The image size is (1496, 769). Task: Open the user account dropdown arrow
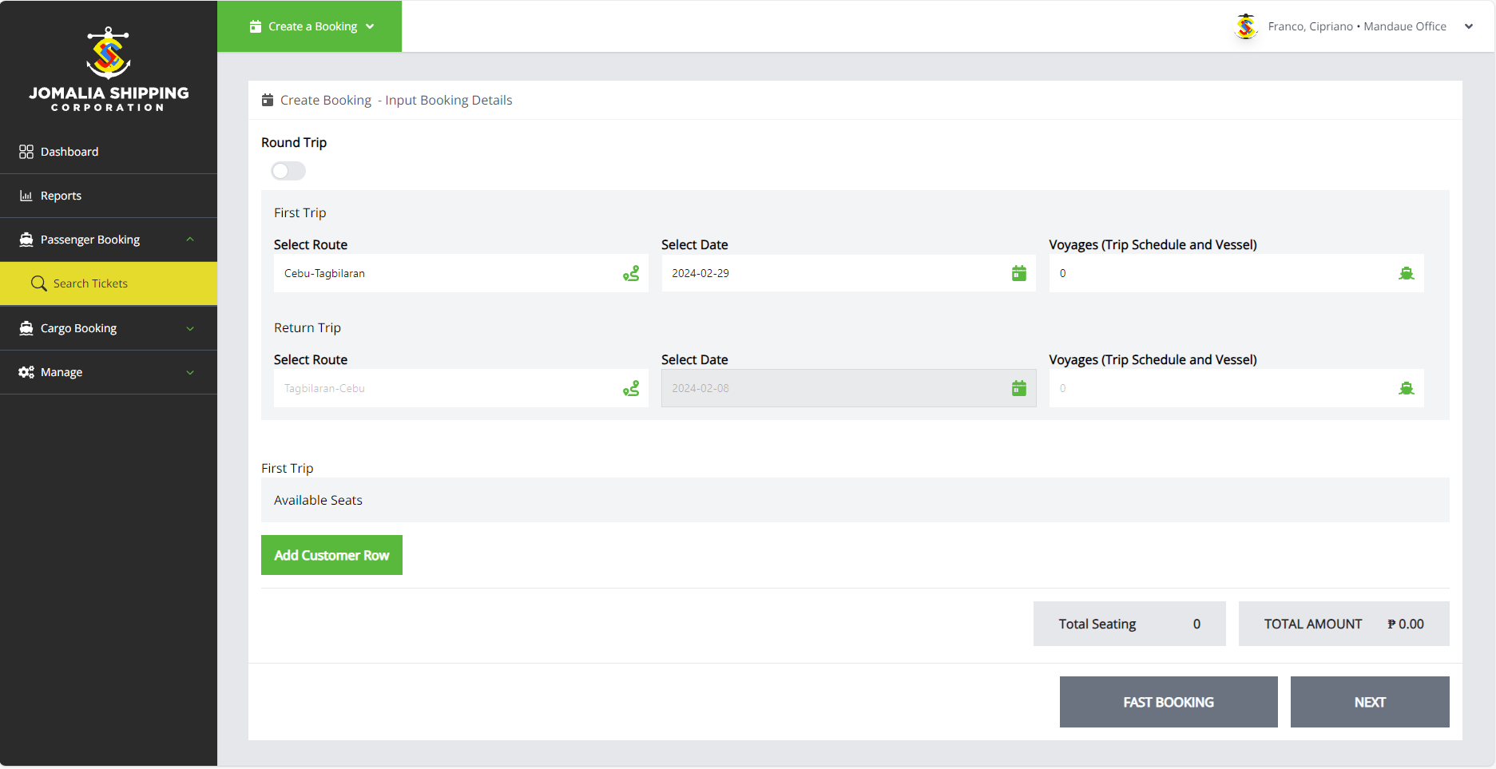coord(1468,26)
